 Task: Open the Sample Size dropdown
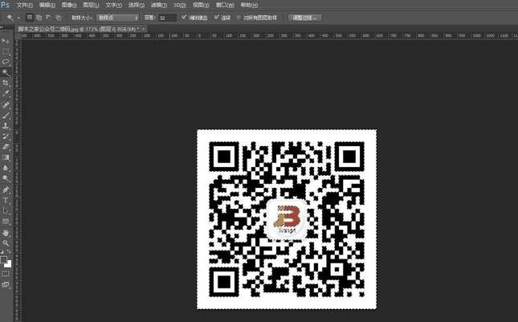click(118, 18)
